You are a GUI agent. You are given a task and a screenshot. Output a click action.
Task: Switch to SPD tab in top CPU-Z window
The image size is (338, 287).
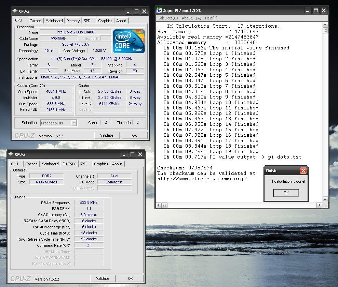[87, 21]
